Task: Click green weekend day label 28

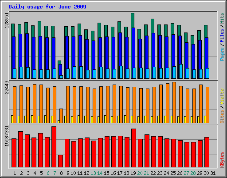Action: click(x=193, y=173)
